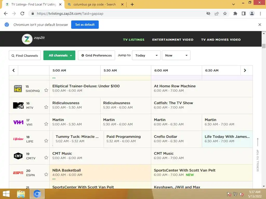The width and height of the screenshot is (266, 199).
Task: Bookmark this page with the star icon
Action: click(225, 13)
